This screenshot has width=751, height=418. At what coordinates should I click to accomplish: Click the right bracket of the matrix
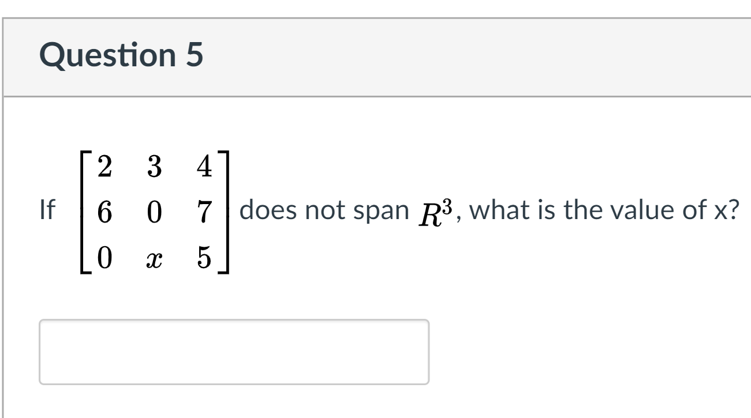click(226, 211)
